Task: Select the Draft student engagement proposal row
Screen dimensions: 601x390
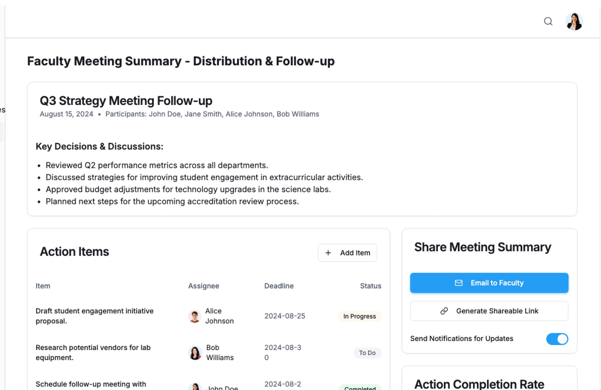Action: point(95,316)
